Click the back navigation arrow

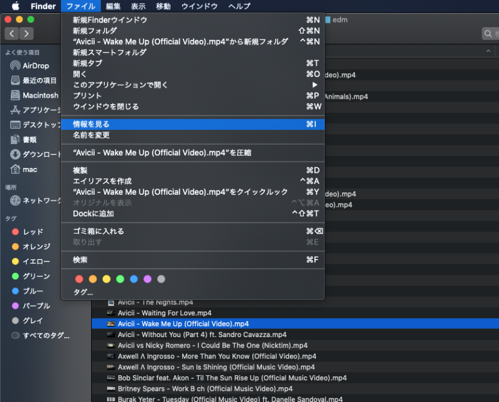pyautogui.click(x=11, y=33)
